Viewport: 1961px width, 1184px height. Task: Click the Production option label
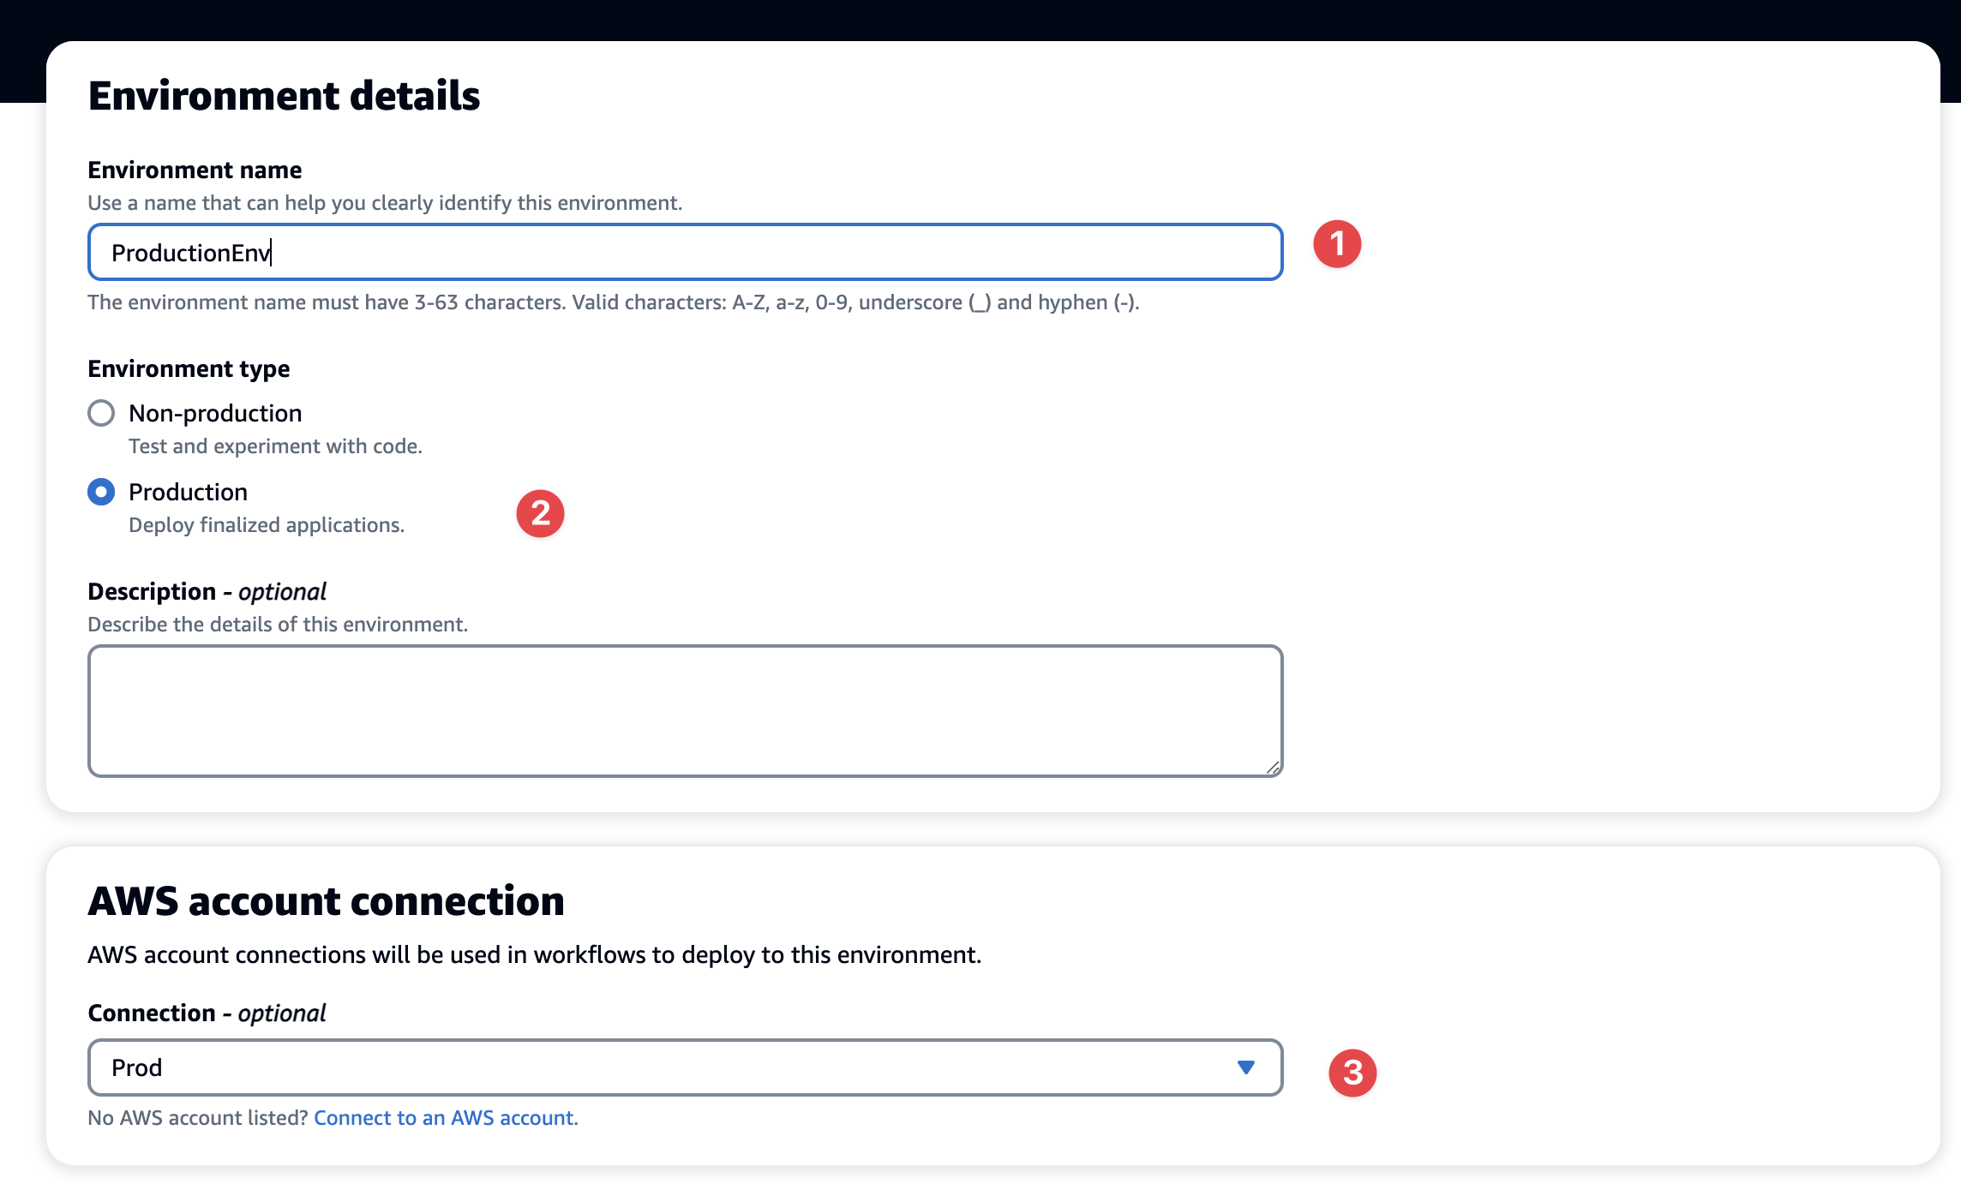click(188, 492)
